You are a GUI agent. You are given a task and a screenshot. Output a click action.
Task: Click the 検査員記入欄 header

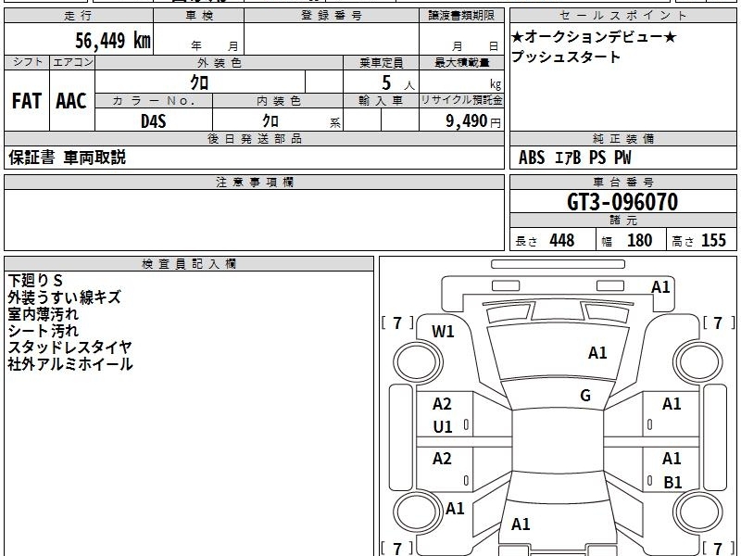(189, 264)
